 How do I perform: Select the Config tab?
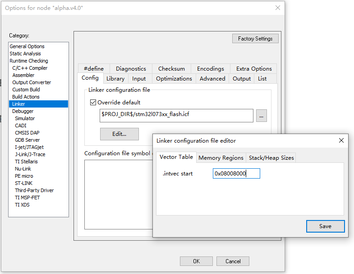[x=90, y=78]
